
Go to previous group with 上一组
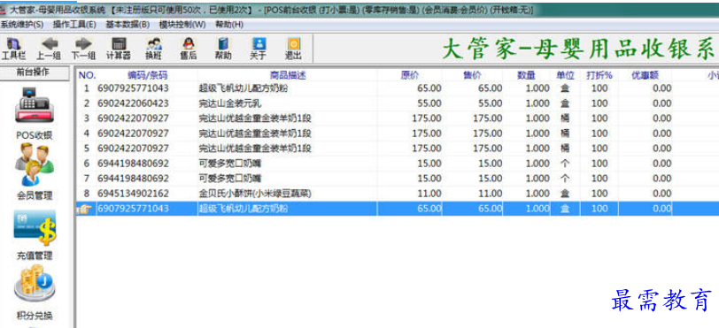click(x=49, y=49)
